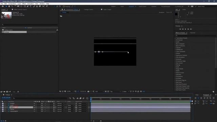Click the project flowchart view icon

[x=57, y=30]
